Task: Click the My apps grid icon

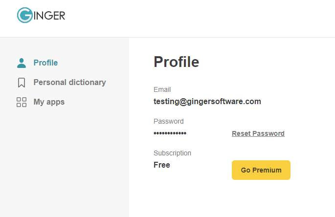Action: coord(21,102)
